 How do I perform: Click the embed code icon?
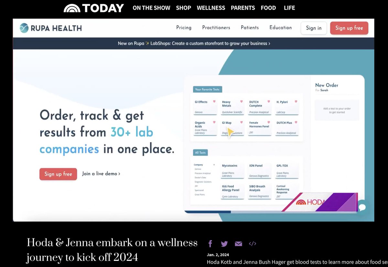(253, 244)
